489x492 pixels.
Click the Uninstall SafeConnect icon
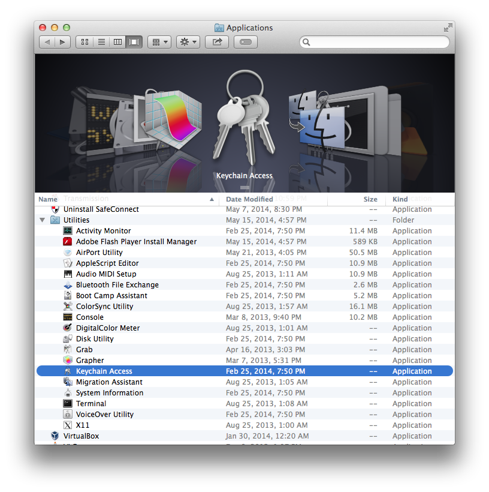tap(55, 209)
